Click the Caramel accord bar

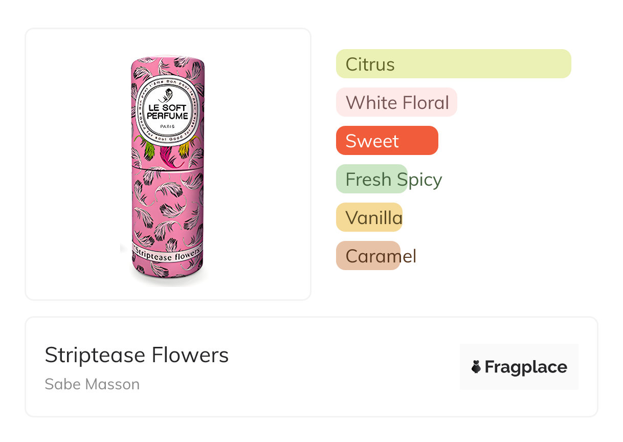(368, 256)
